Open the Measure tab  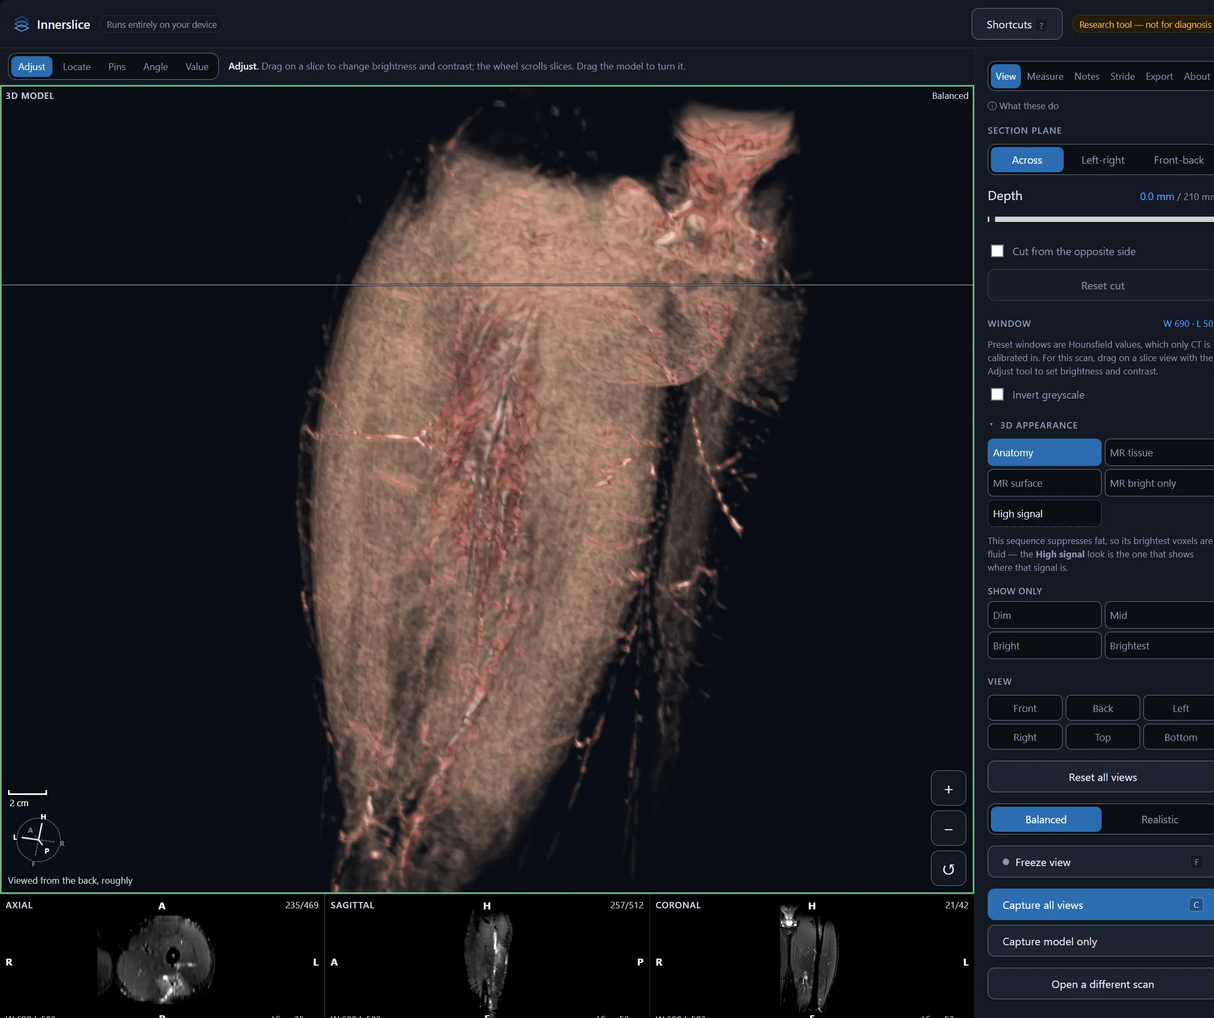click(1044, 76)
